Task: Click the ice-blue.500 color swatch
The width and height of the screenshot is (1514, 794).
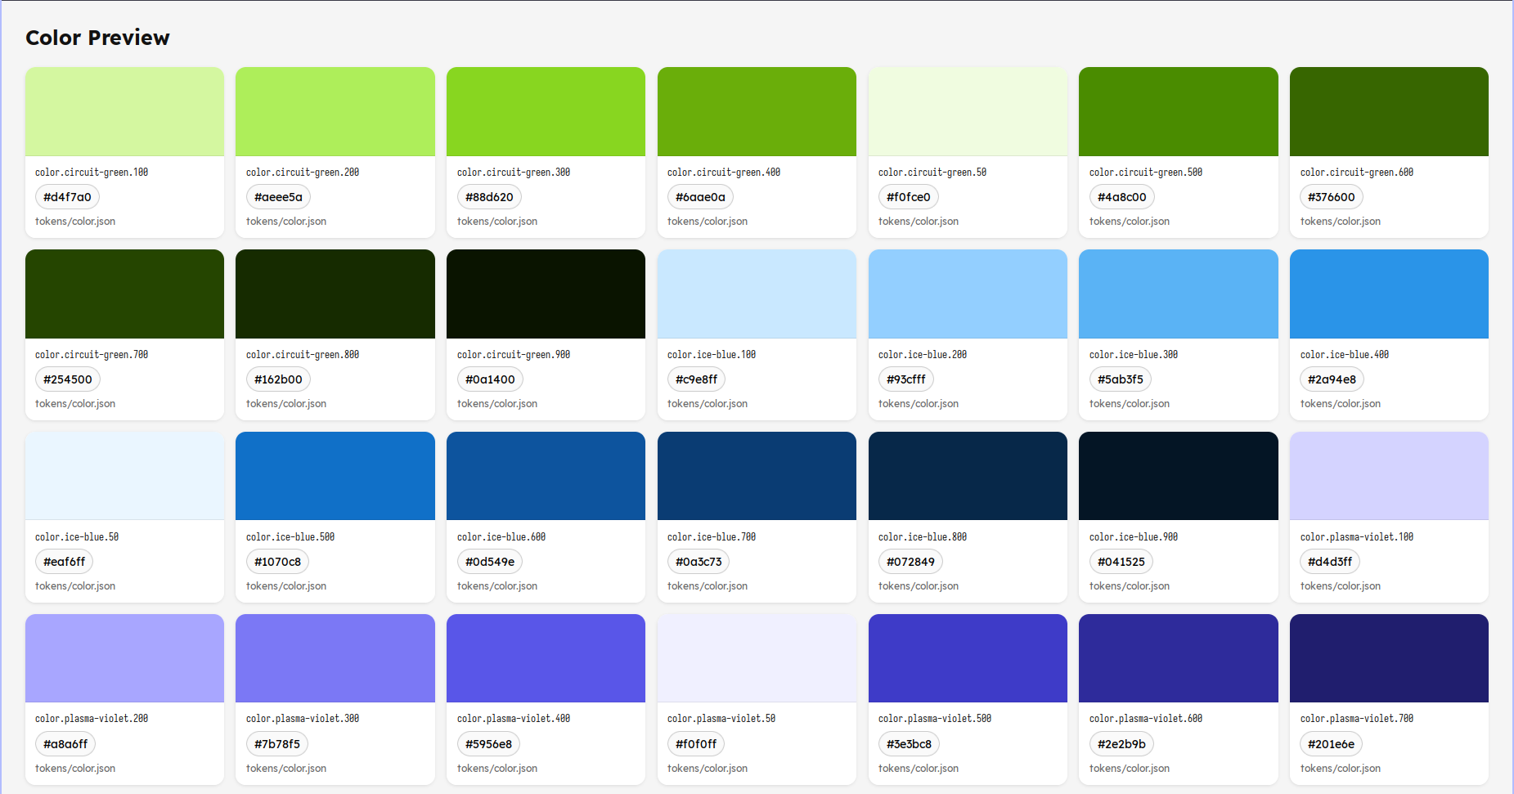Action: [335, 476]
